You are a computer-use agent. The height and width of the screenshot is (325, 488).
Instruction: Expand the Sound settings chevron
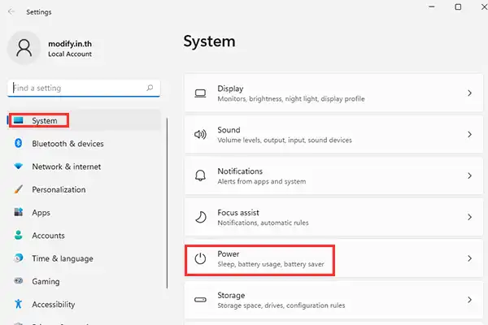click(x=469, y=135)
